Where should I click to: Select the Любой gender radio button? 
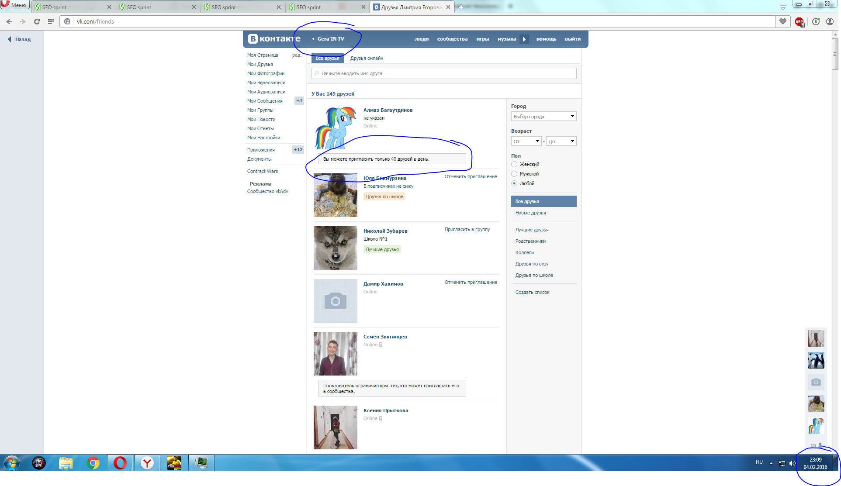click(x=514, y=183)
